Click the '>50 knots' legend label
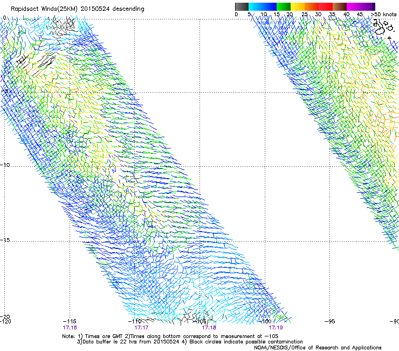The height and width of the screenshot is (351, 399). (x=383, y=15)
